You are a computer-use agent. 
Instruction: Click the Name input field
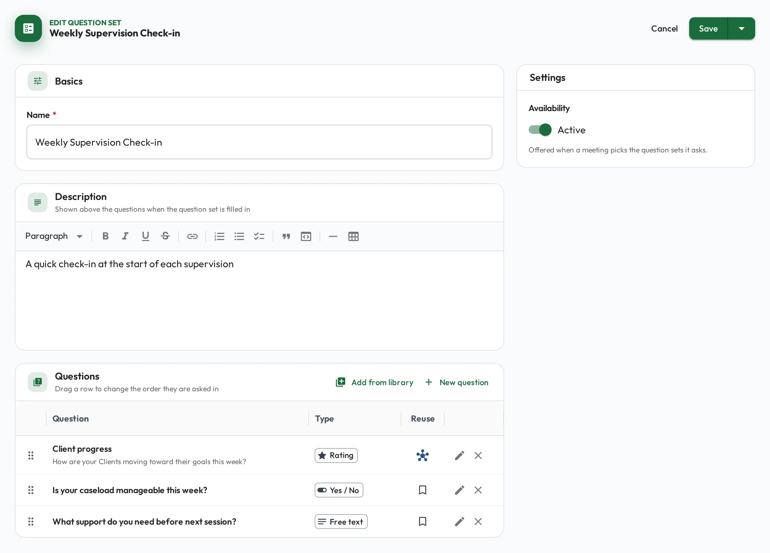click(259, 142)
